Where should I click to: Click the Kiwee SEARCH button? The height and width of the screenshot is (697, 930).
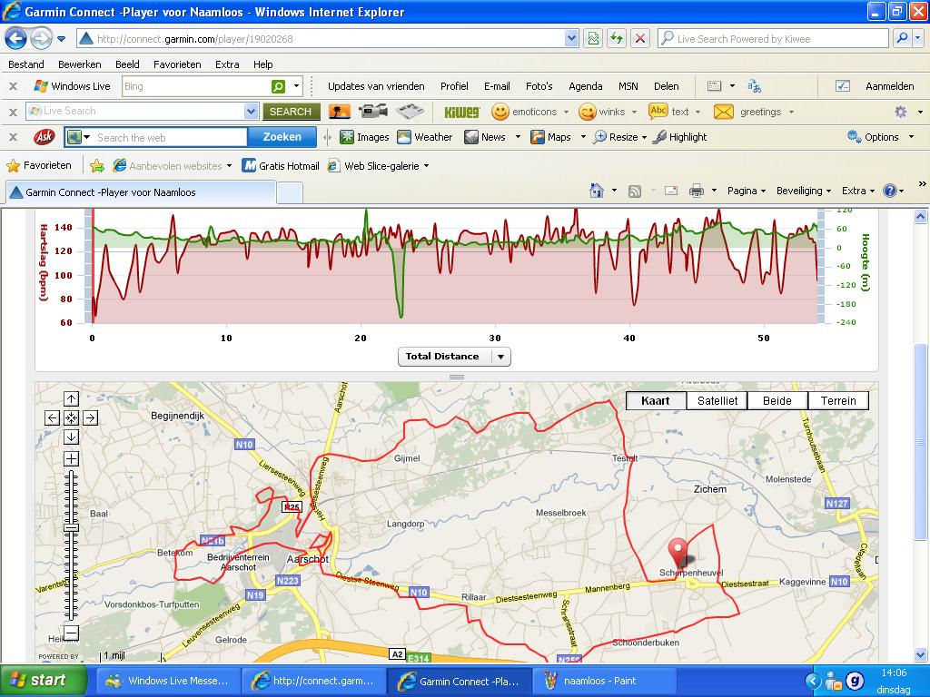click(291, 112)
